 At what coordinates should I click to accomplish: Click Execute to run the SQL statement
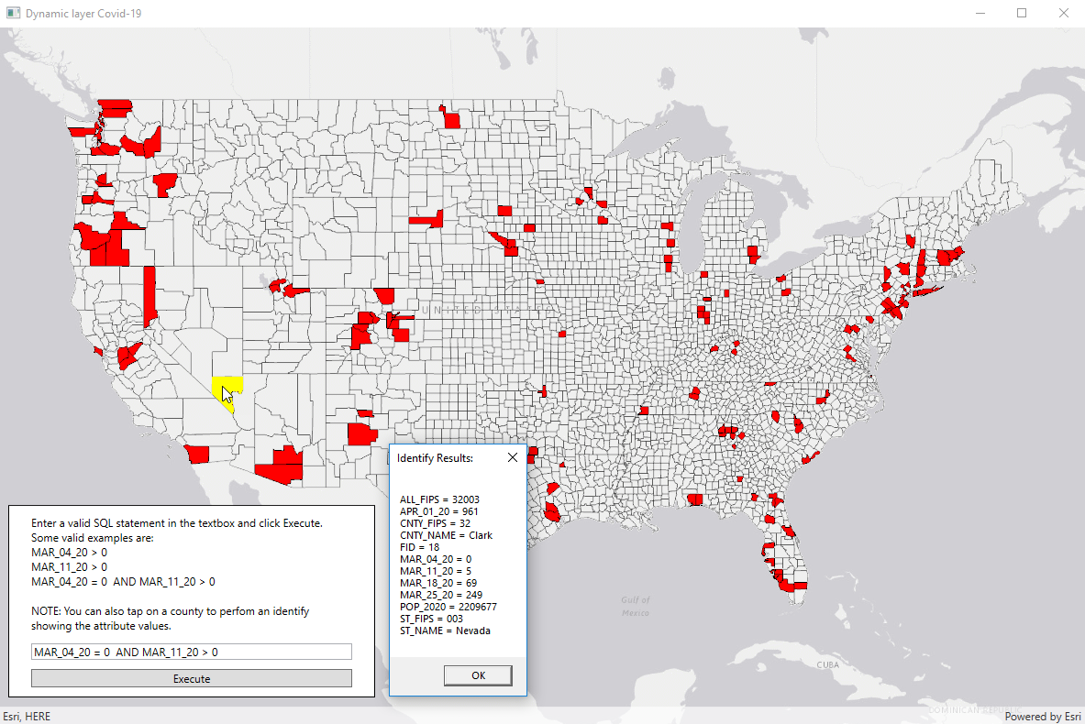pyautogui.click(x=191, y=678)
